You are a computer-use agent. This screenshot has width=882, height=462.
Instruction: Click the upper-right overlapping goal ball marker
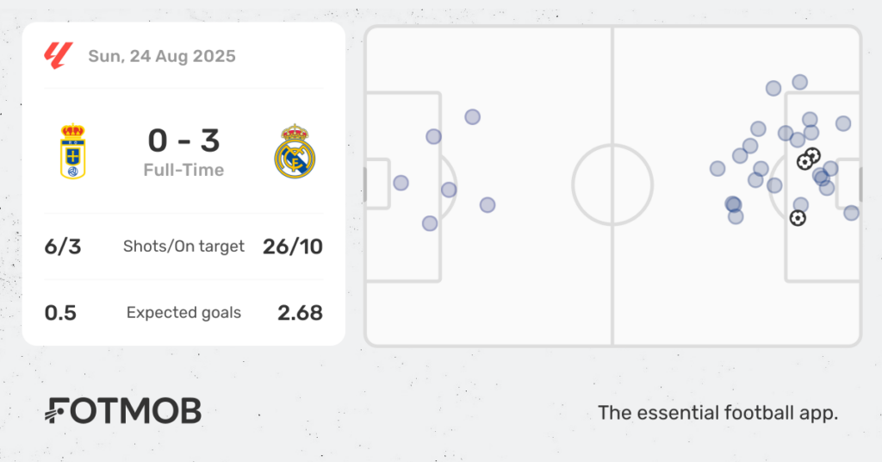812,155
